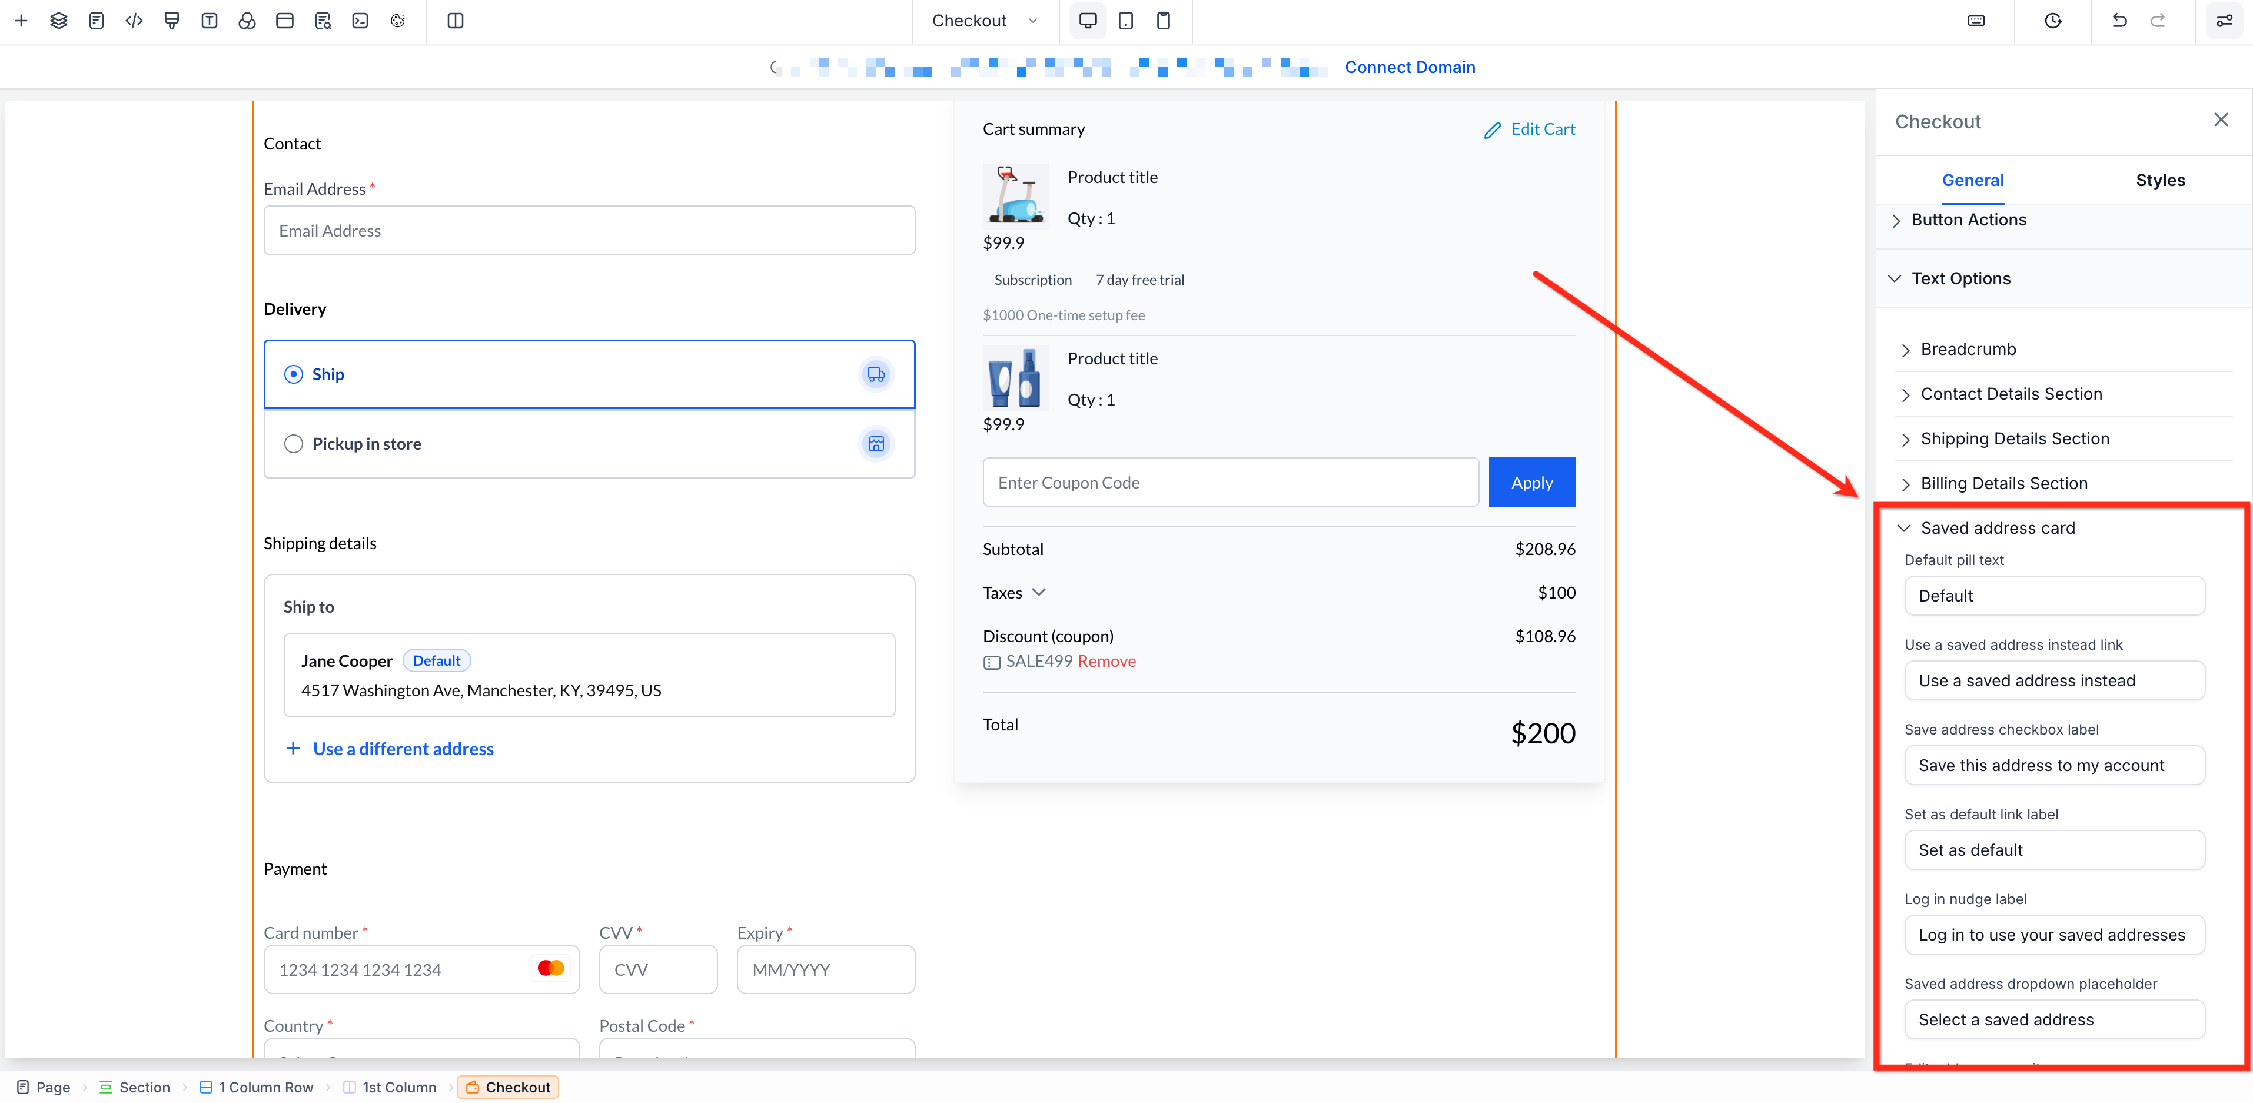Open the SEO page search icon

323,20
